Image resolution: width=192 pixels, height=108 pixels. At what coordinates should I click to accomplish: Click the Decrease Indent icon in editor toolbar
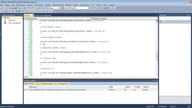(x=16, y=11)
